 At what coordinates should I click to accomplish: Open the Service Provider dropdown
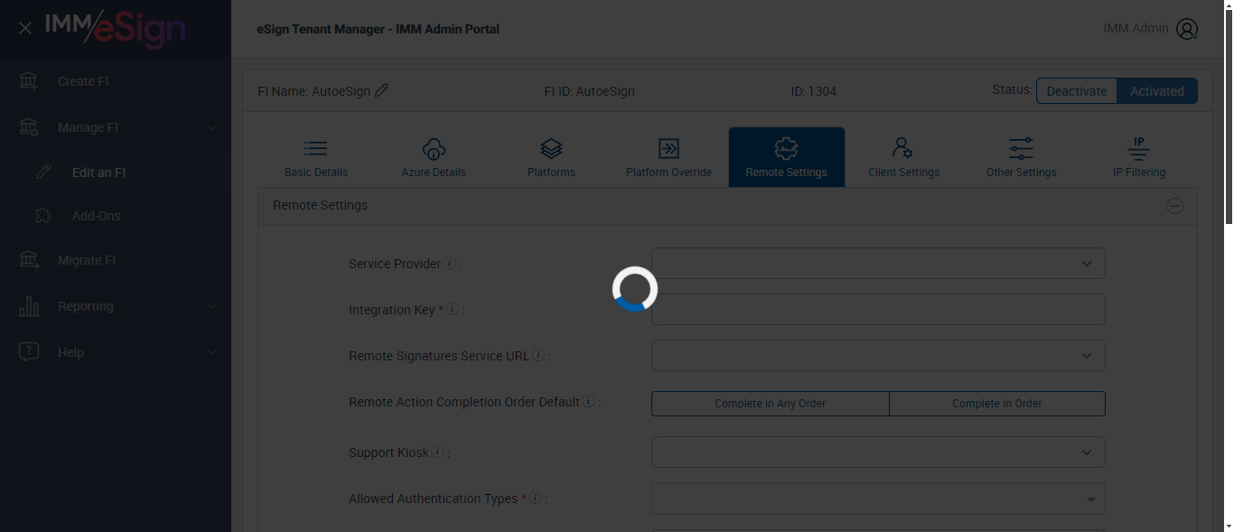pos(878,264)
